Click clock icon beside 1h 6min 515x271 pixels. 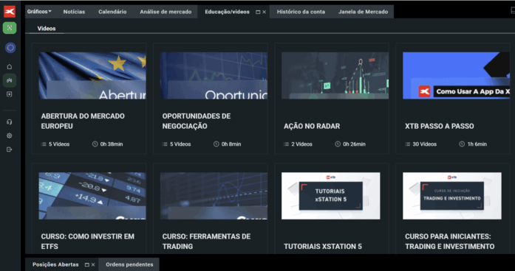(x=462, y=144)
